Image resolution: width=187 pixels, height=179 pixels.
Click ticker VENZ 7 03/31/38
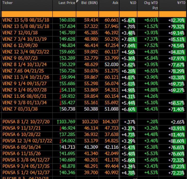click(x=20, y=109)
